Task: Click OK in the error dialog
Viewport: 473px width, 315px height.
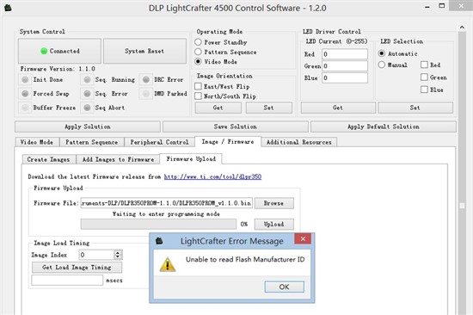Action: click(284, 287)
